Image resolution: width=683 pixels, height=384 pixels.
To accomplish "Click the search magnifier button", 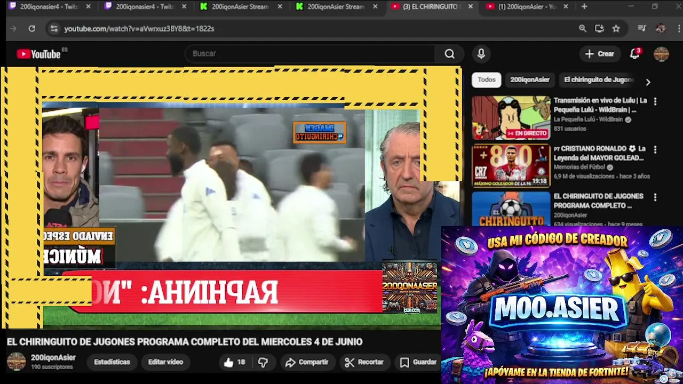I will [x=450, y=54].
